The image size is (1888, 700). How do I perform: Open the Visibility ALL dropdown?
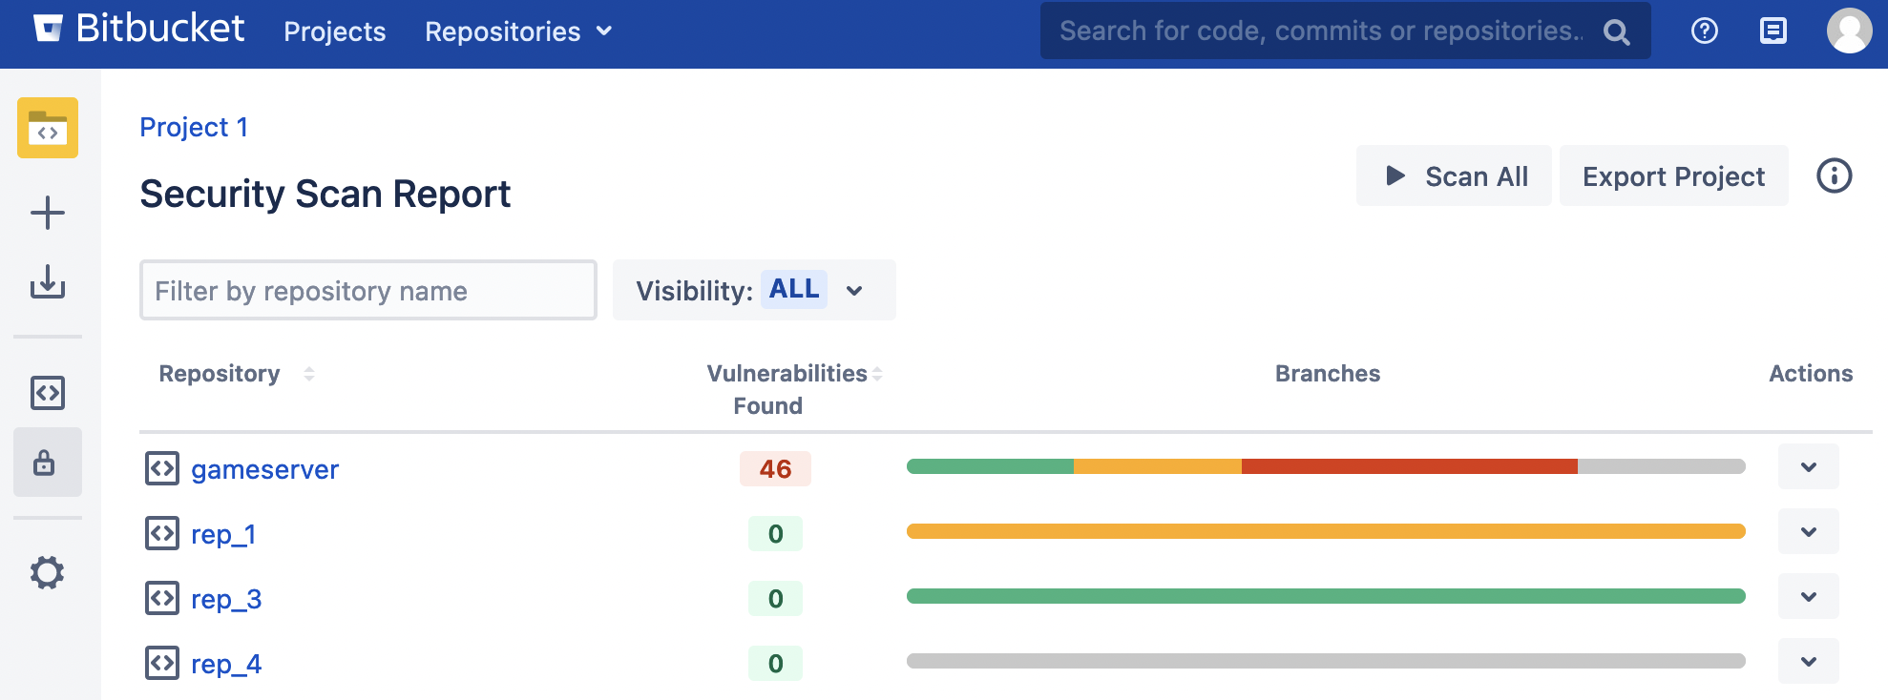pyautogui.click(x=753, y=290)
